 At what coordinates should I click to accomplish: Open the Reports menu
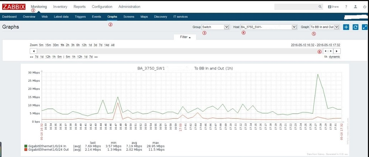point(80,7)
